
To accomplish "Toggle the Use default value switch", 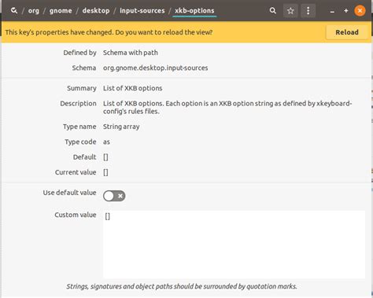I will pyautogui.click(x=114, y=196).
